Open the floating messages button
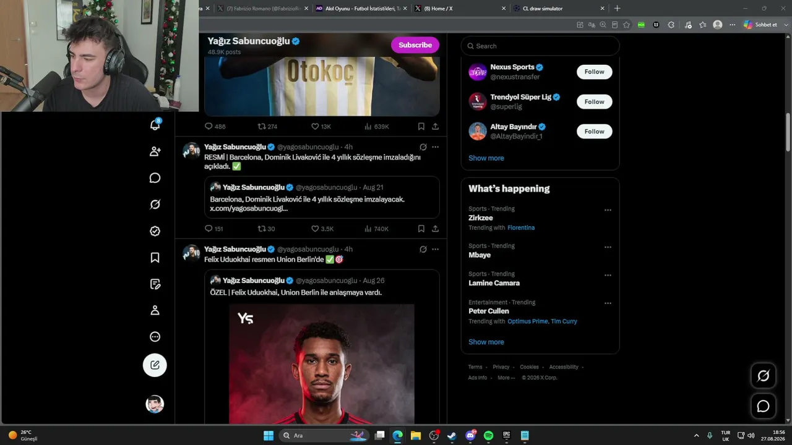792x445 pixels. (764, 406)
